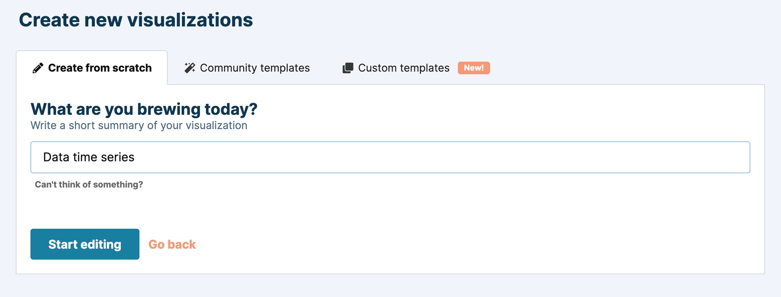Click the Create new visualizations page title

coord(136,20)
